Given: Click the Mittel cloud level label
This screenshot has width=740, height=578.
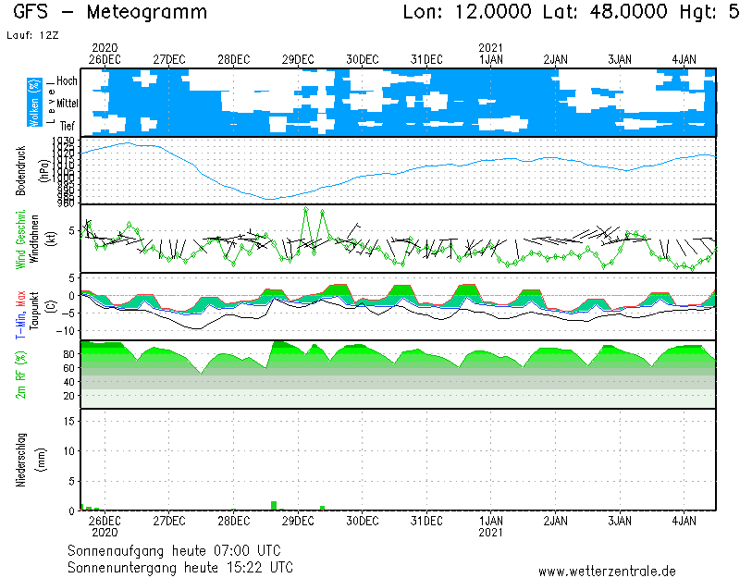Looking at the screenshot, I should coord(67,104).
